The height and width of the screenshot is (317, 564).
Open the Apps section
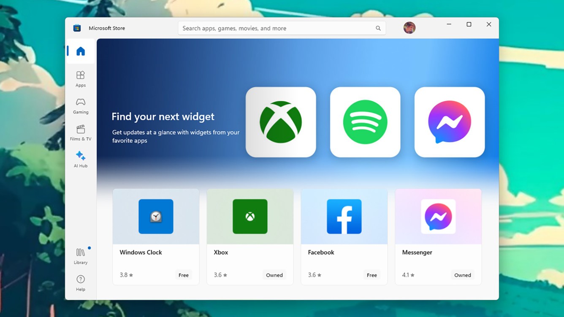(80, 79)
